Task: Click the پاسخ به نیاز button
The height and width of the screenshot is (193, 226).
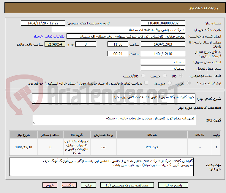Action: 173,185
